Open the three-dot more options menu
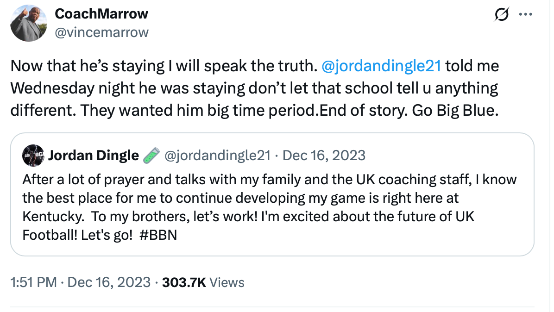The height and width of the screenshot is (312, 554). [x=525, y=15]
